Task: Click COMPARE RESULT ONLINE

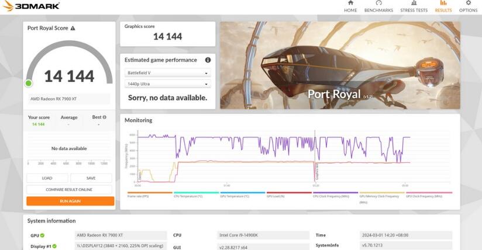Action: [69, 189]
